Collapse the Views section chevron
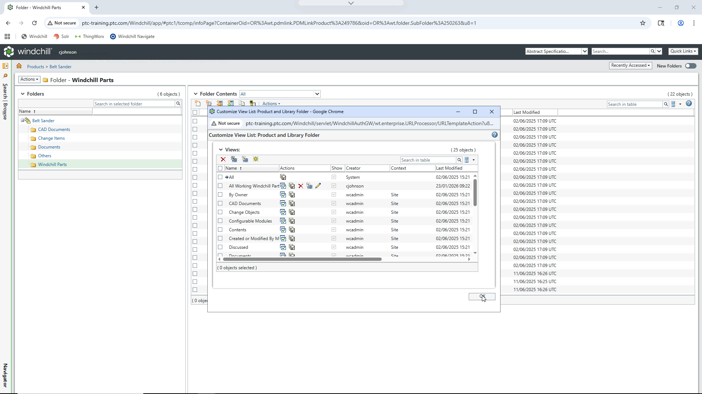The image size is (702, 394). (221, 150)
